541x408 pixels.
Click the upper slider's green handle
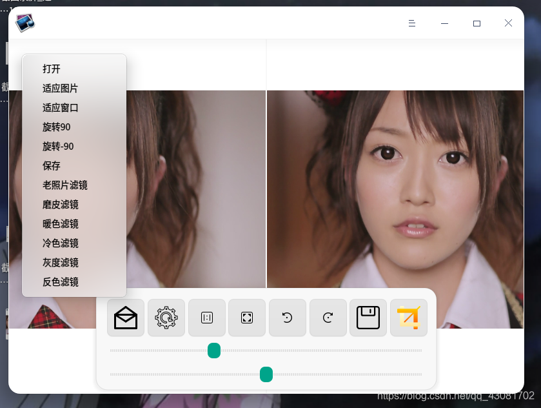(x=214, y=351)
